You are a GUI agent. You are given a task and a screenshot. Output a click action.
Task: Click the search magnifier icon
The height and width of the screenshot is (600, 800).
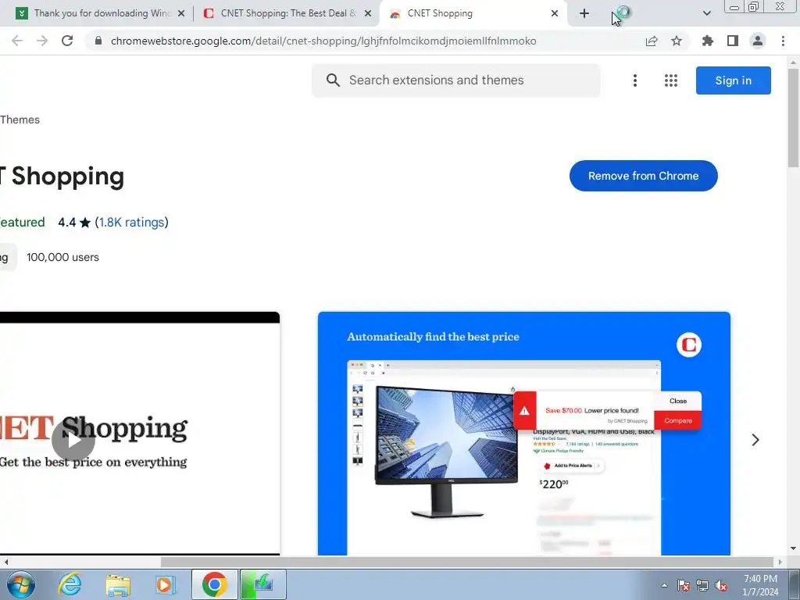point(333,80)
